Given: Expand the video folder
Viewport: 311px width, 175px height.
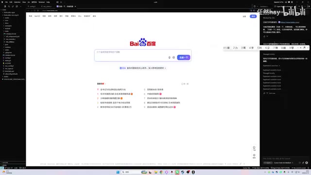Looking at the screenshot, I should tap(7, 50).
